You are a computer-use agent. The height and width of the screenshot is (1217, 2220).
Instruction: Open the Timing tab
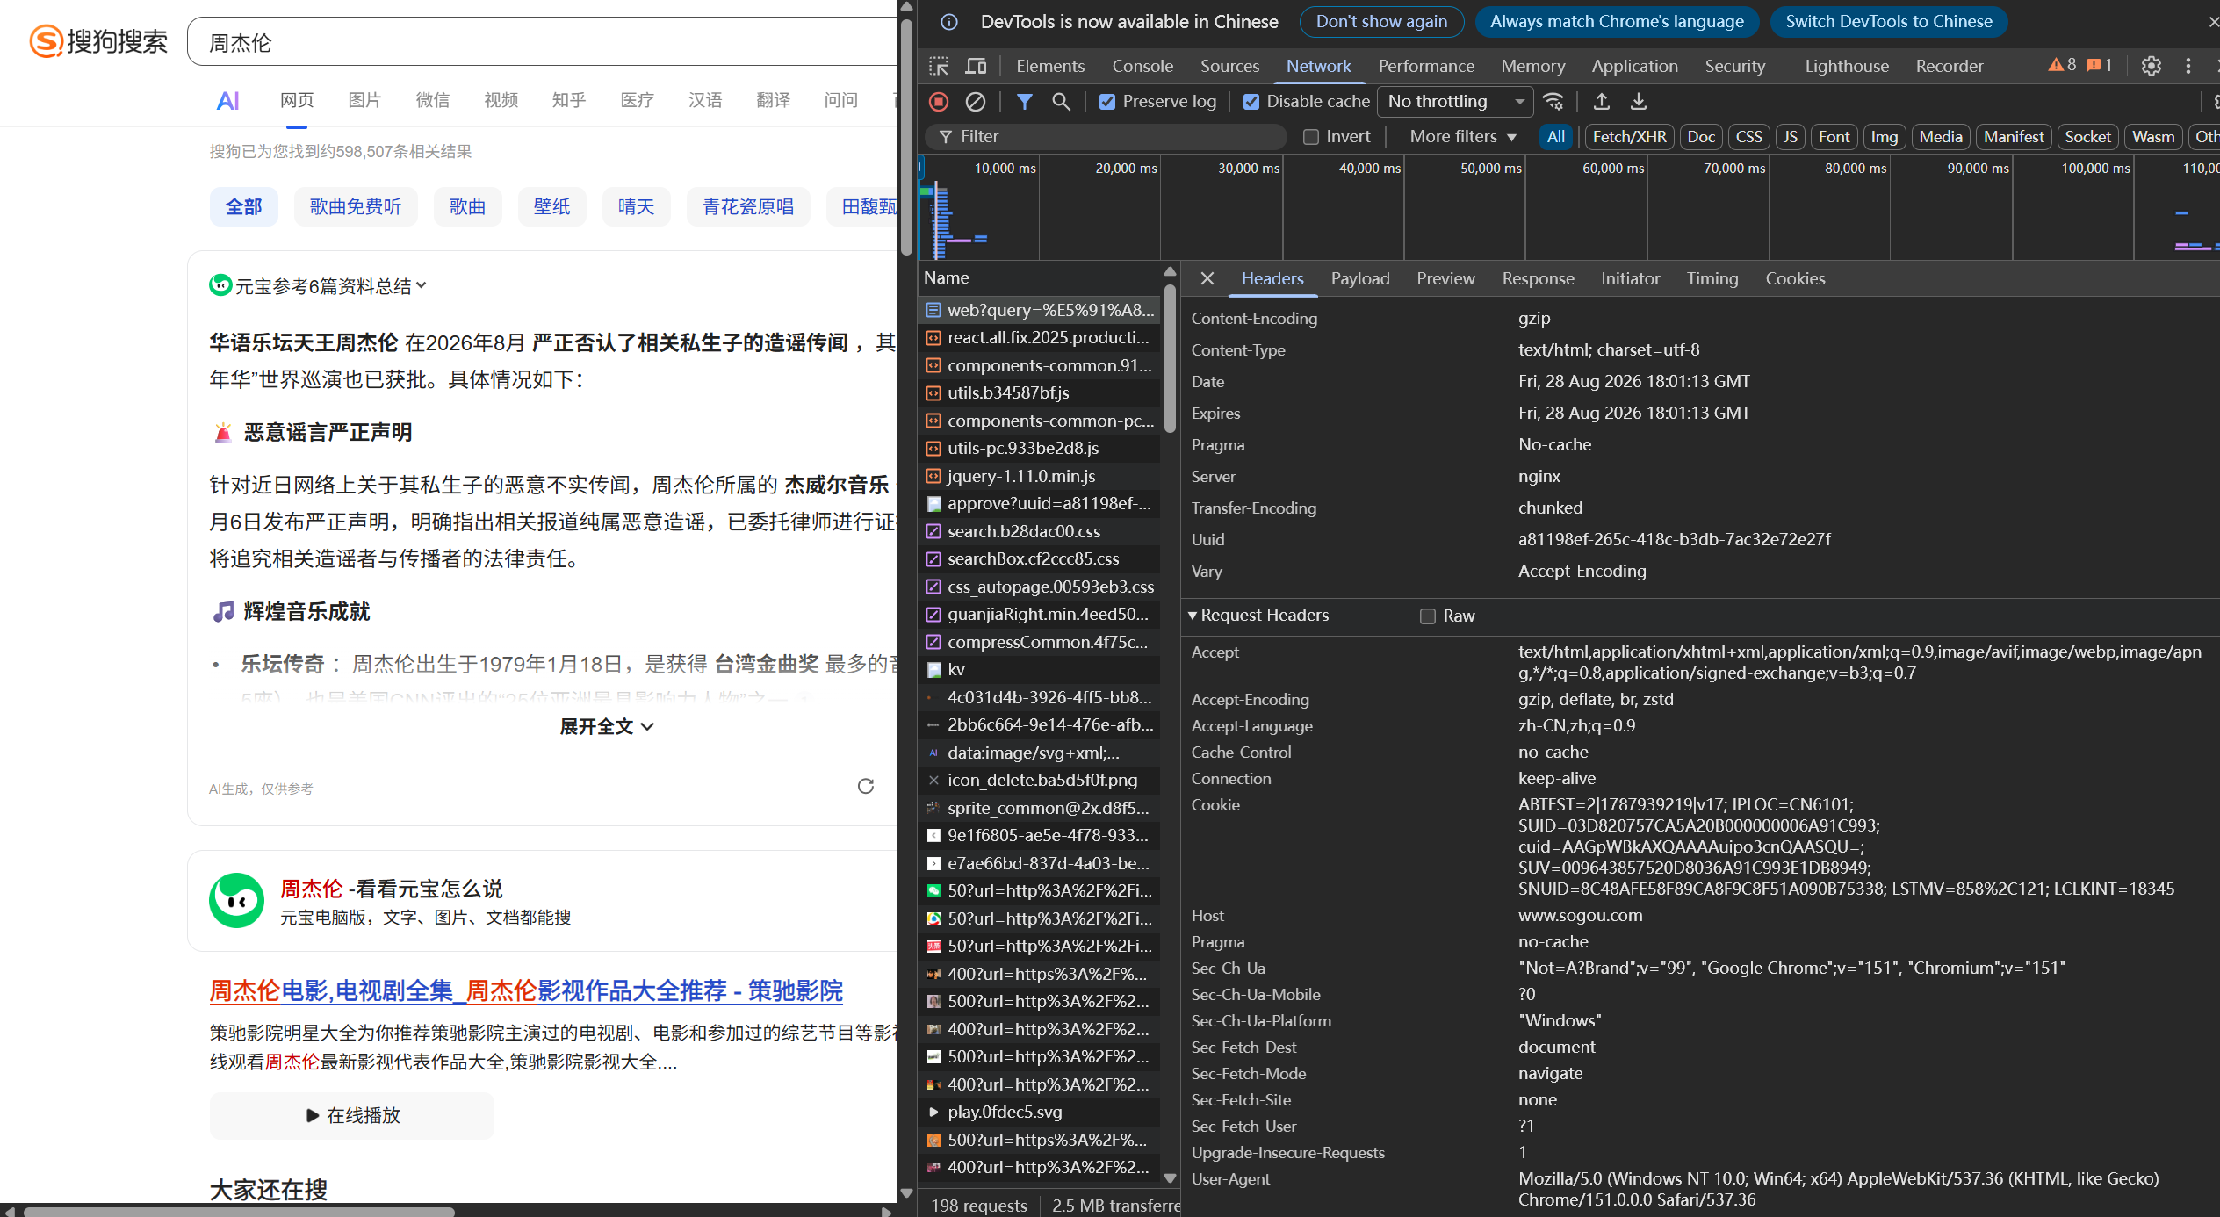click(1712, 278)
